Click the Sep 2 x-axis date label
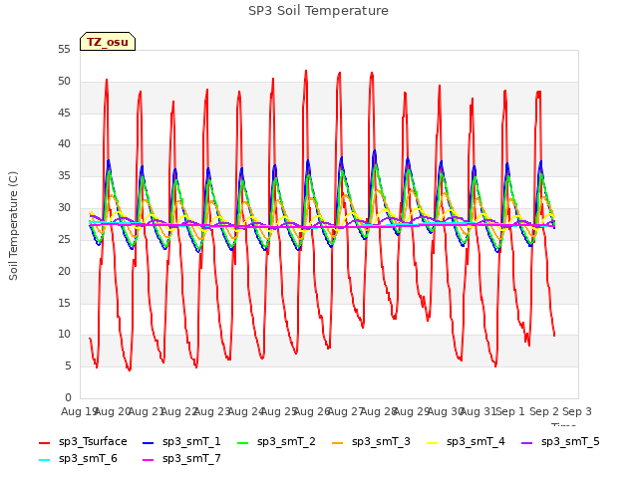The image size is (638, 478). 544,411
